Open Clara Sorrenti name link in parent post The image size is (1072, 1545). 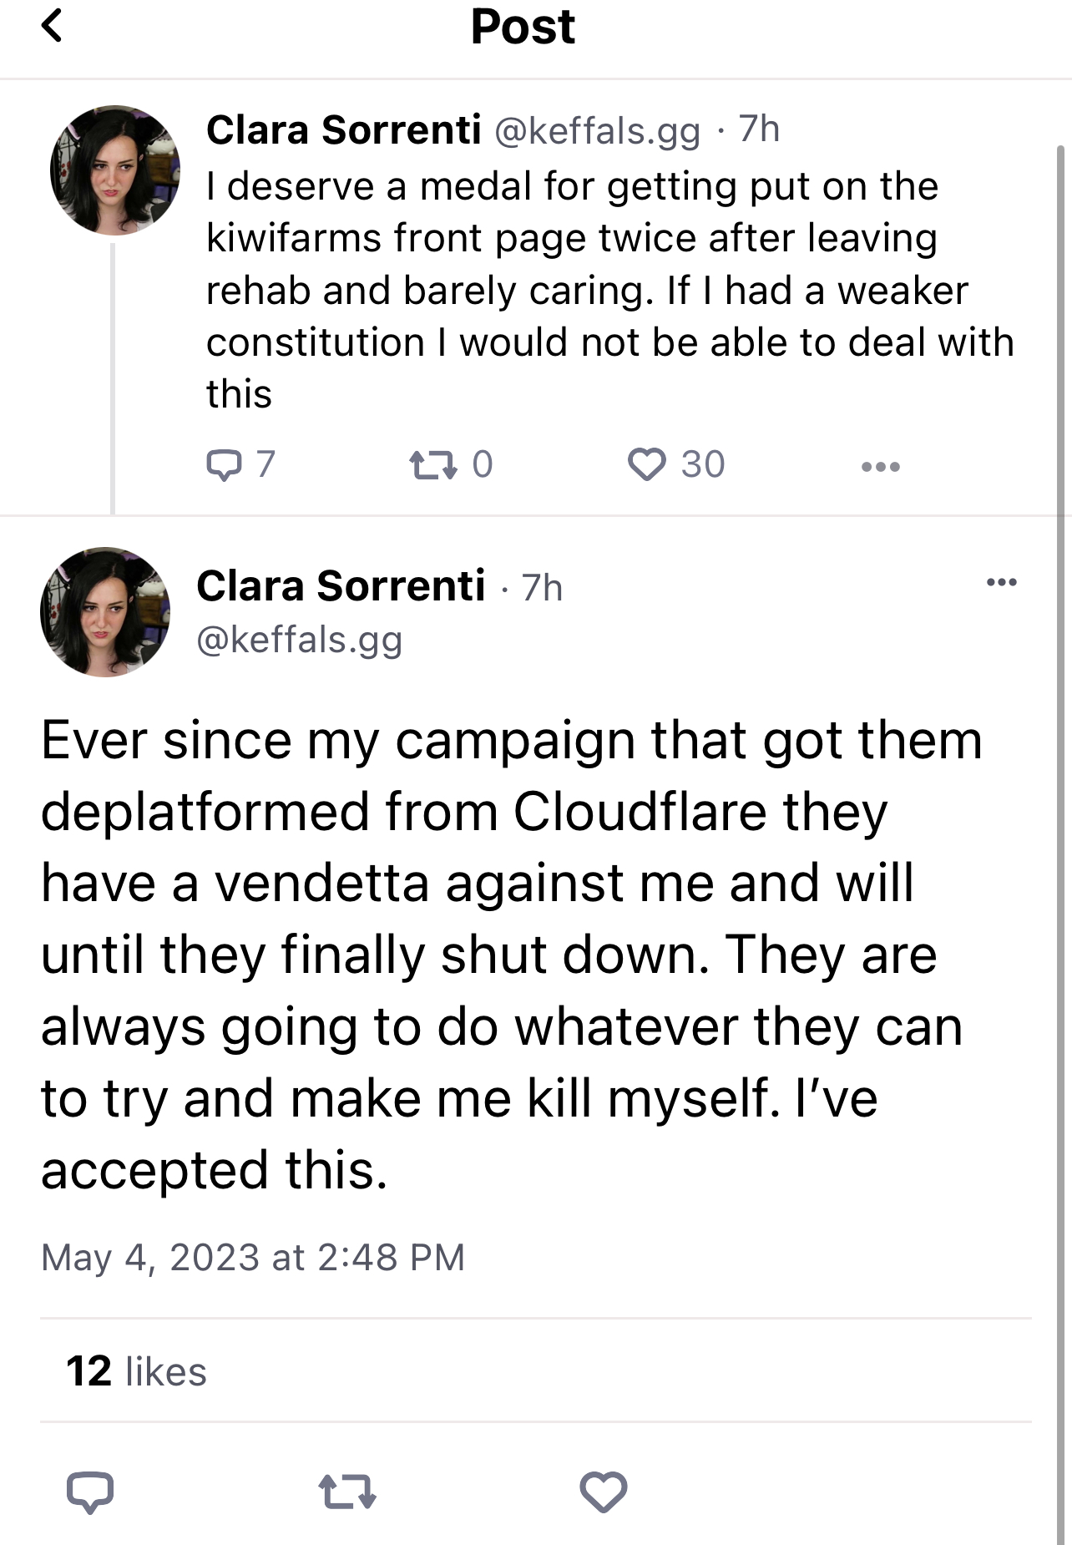[343, 130]
